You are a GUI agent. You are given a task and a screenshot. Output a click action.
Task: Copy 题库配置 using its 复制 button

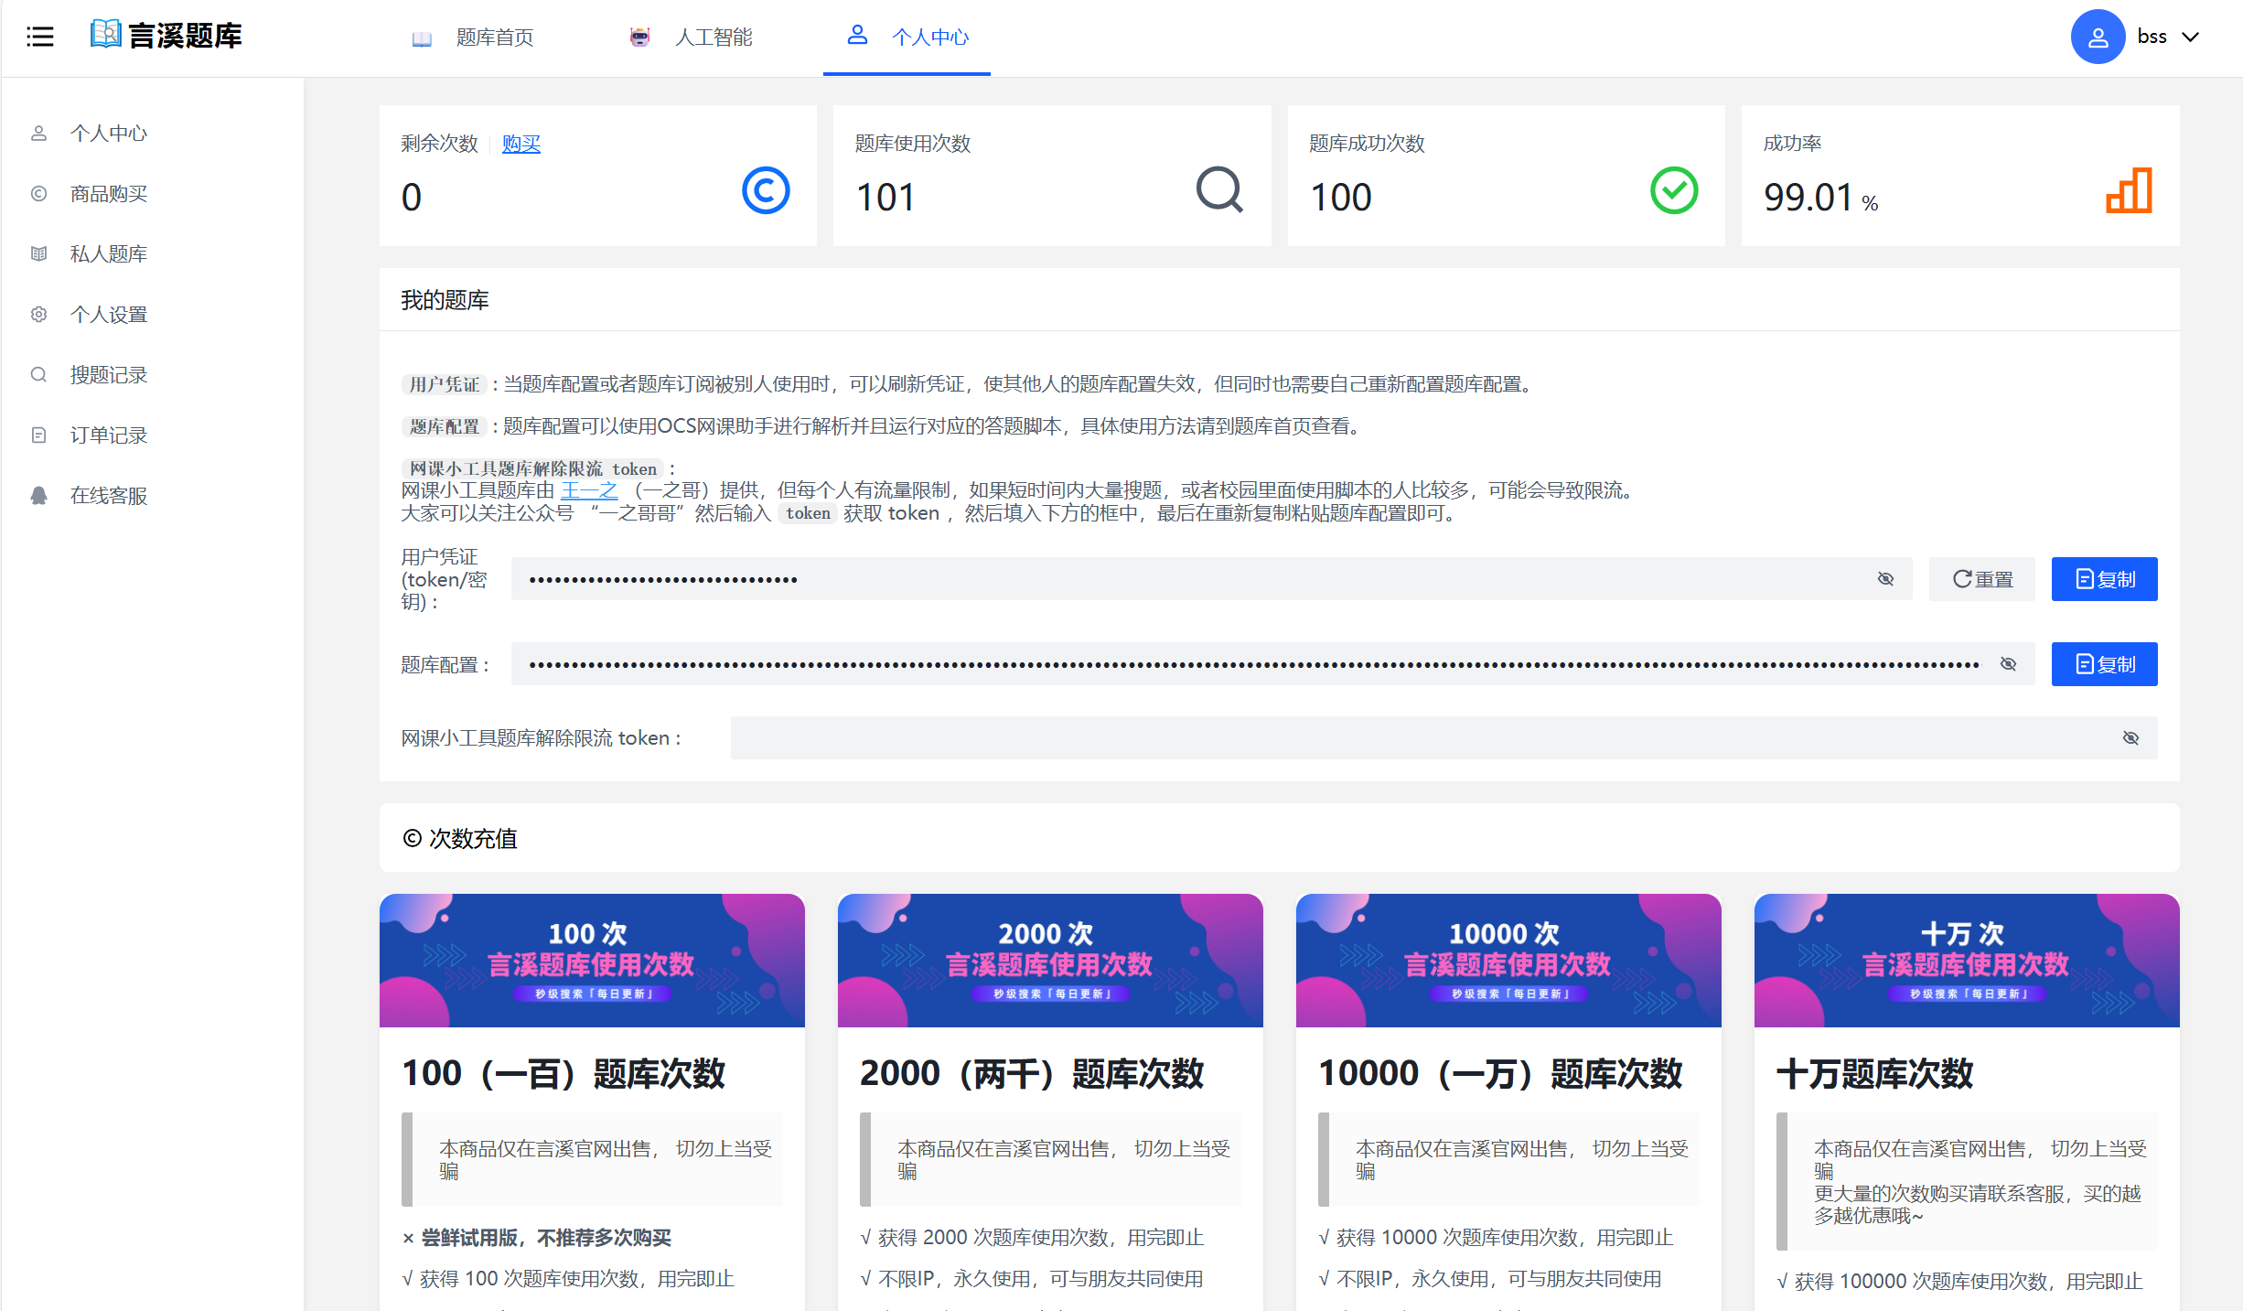[x=2104, y=664]
